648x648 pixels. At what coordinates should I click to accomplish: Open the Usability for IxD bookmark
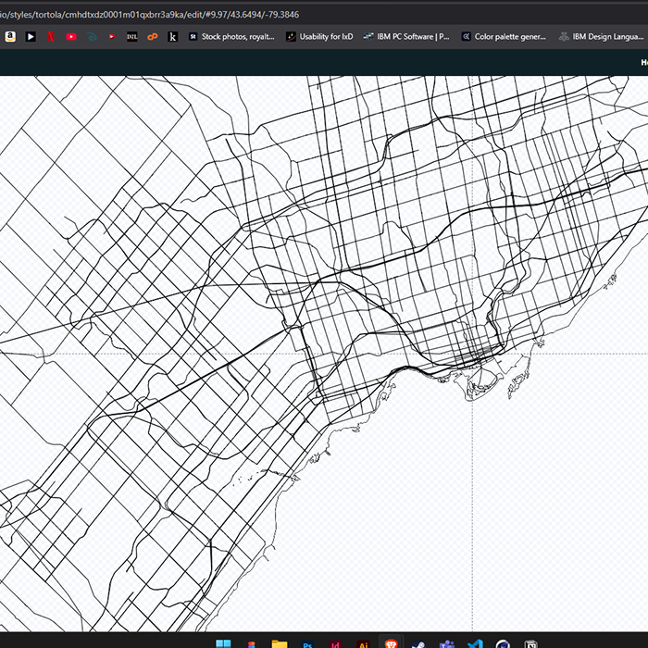(x=319, y=37)
